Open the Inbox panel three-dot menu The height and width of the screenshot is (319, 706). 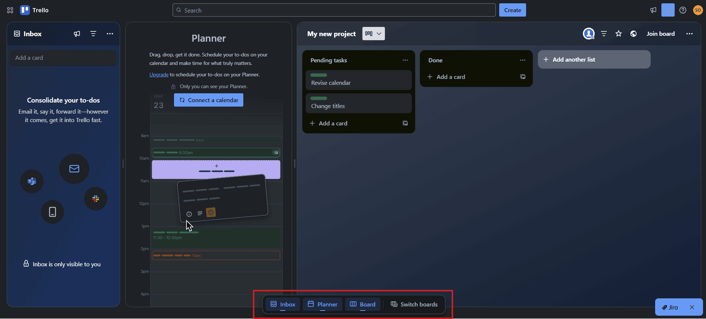110,34
